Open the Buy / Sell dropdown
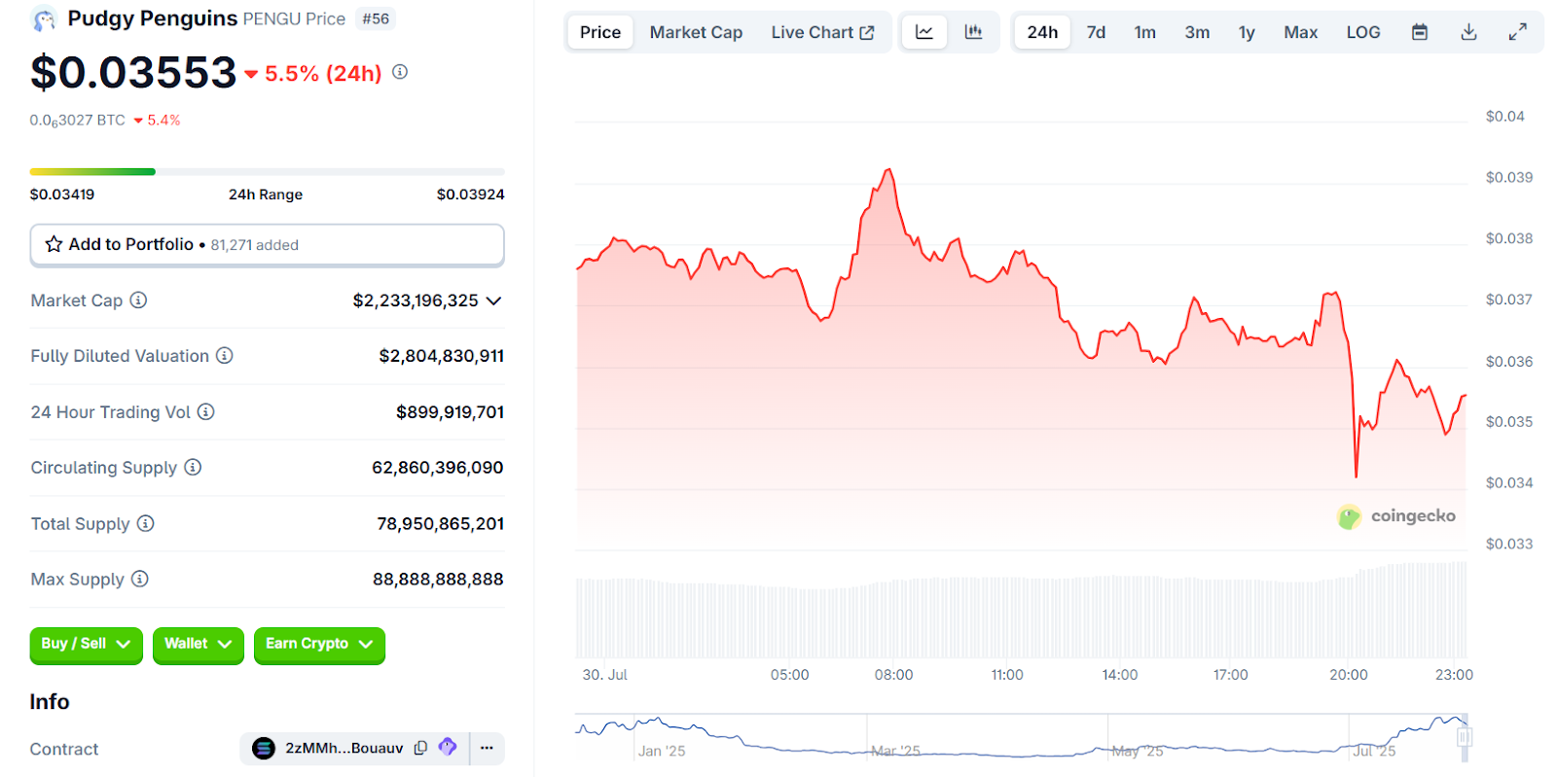This screenshot has height=777, width=1557. coord(87,645)
